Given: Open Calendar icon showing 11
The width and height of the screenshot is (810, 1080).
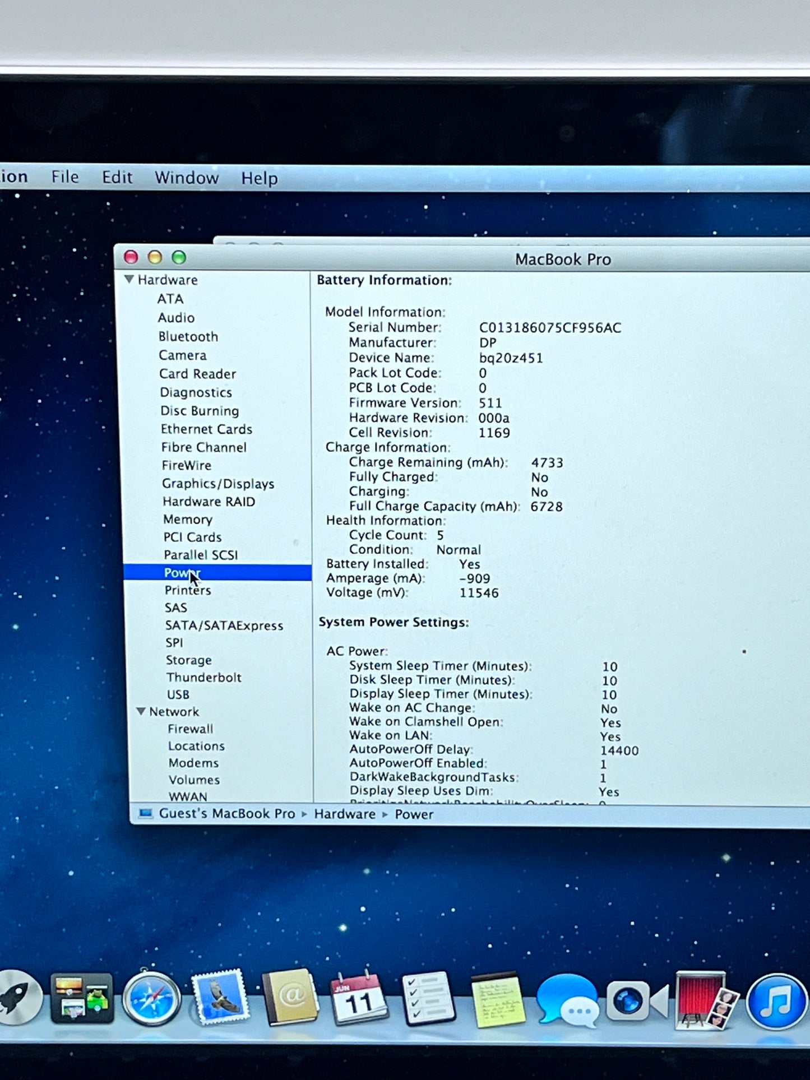Looking at the screenshot, I should click(x=359, y=998).
